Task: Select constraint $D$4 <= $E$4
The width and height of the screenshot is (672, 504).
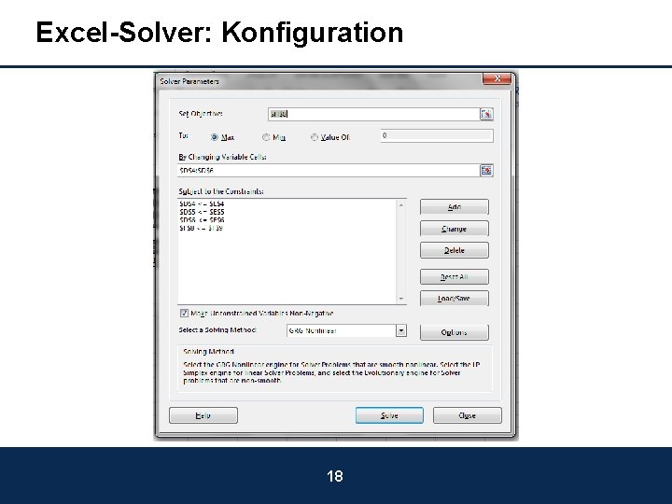Action: coord(202,204)
